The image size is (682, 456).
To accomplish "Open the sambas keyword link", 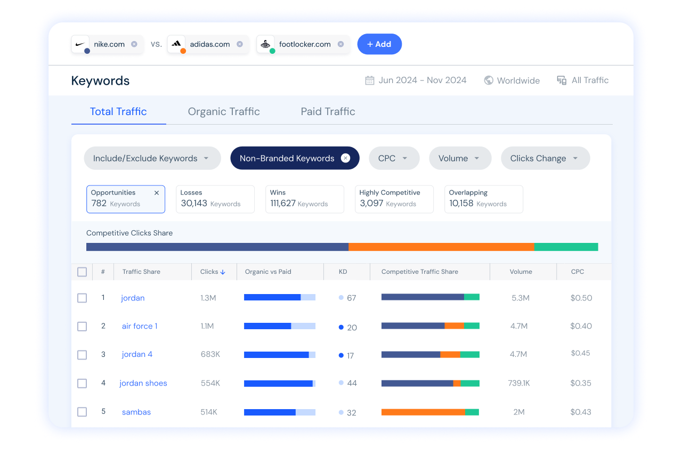I will (x=136, y=412).
